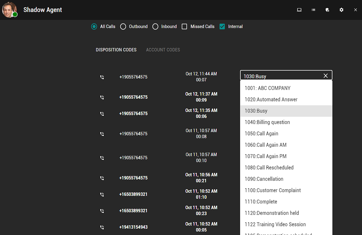Enable the Missed Calls checkbox

[184, 27]
